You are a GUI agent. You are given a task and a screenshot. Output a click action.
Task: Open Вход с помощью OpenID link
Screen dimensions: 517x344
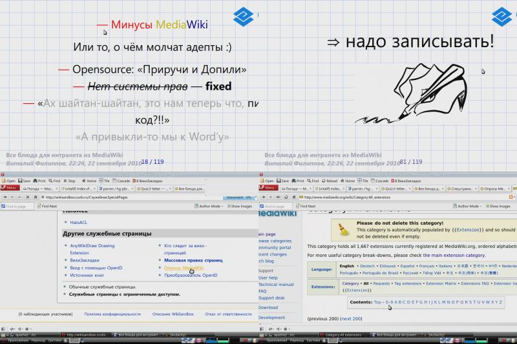pos(96,268)
